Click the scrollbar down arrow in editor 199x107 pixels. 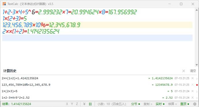(197, 65)
